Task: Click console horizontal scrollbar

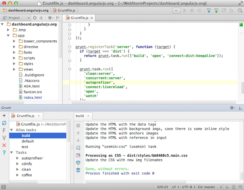Action: tap(136, 182)
